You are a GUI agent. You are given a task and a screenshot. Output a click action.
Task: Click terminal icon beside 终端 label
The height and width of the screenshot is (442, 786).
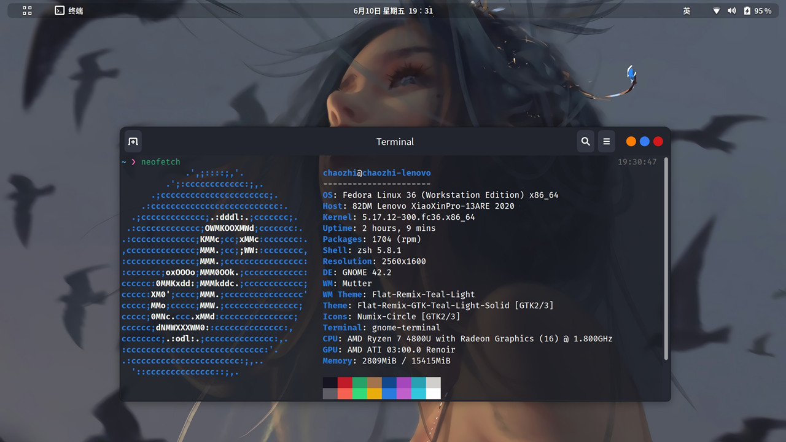[x=60, y=11]
